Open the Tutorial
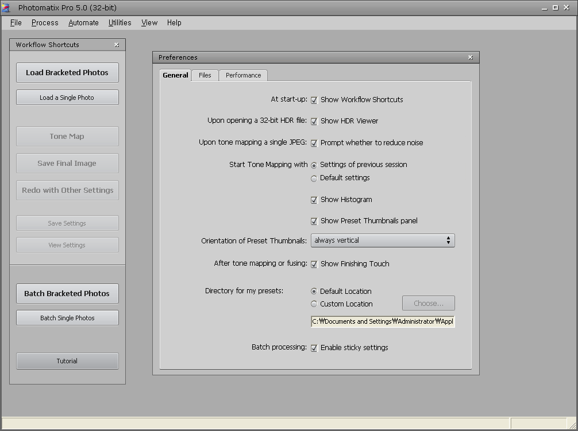This screenshot has height=431, width=578. [67, 361]
